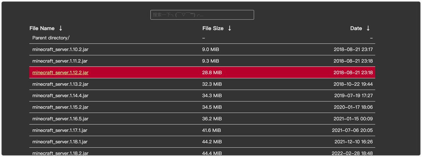Download minecraft_server.1.15.2.jar
The image size is (422, 157).
[60, 107]
